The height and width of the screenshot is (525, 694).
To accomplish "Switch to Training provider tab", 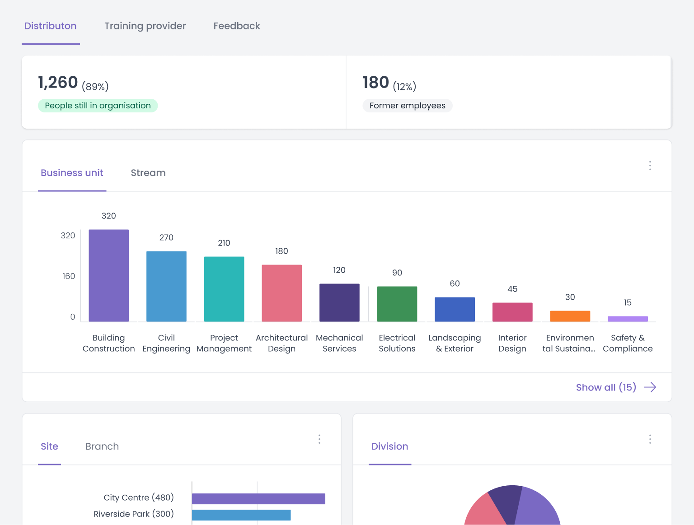I will (x=145, y=26).
